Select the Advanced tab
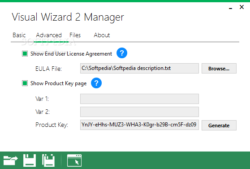This screenshot has height=169, width=250. tap(49, 35)
